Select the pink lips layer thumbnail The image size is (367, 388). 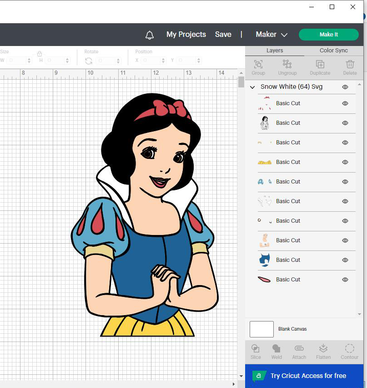pyautogui.click(x=264, y=280)
